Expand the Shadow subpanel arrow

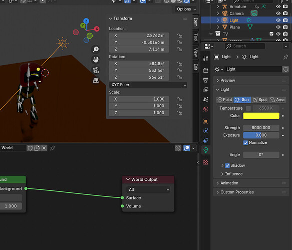click(x=222, y=165)
